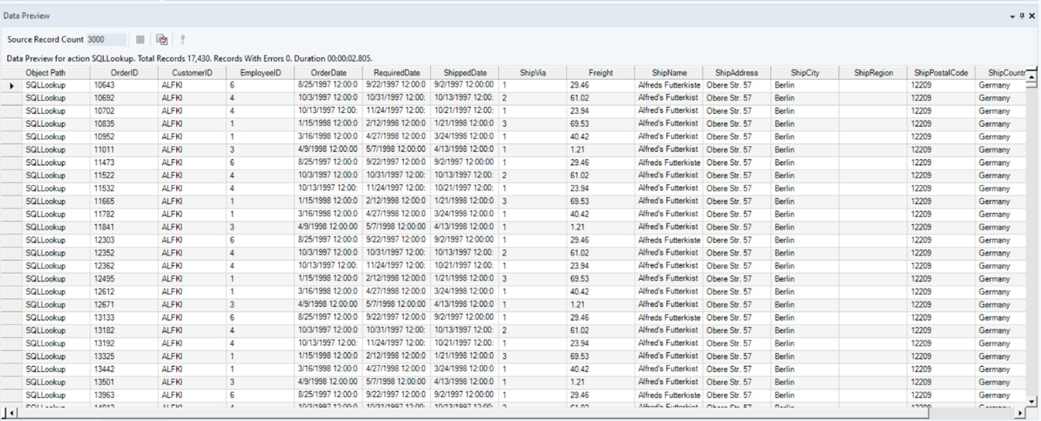
Task: Click the vertical scrollbar up arrow
Action: (1031, 77)
